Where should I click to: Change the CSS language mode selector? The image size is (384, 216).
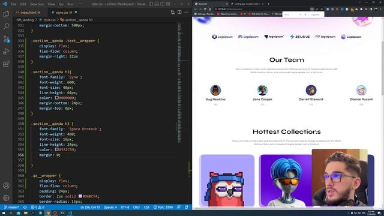point(146,207)
